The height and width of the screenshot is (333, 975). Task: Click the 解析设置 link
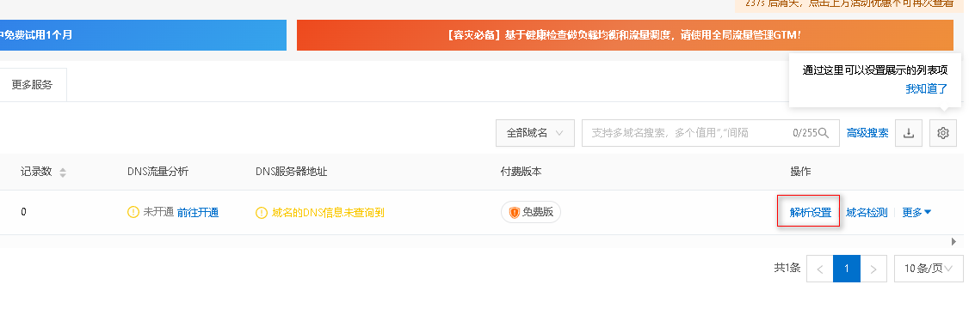[811, 212]
